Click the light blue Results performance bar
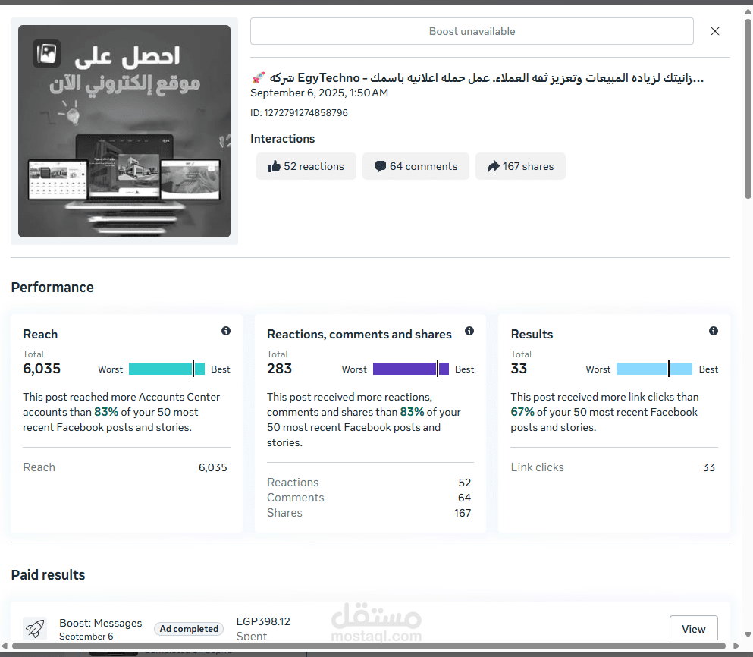753x657 pixels. coord(654,369)
